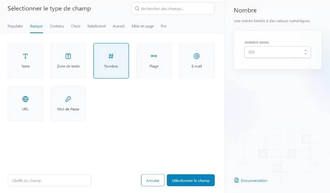The height and width of the screenshot is (193, 330).
Task: Switch to the Relationnel tab
Action: [x=96, y=26]
